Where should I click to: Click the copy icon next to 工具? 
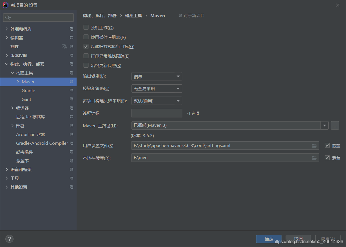[72, 178]
